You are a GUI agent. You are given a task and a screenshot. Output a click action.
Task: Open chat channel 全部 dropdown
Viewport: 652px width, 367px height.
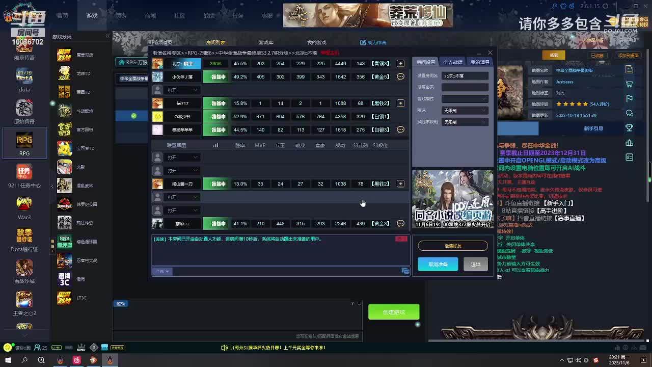(x=163, y=272)
